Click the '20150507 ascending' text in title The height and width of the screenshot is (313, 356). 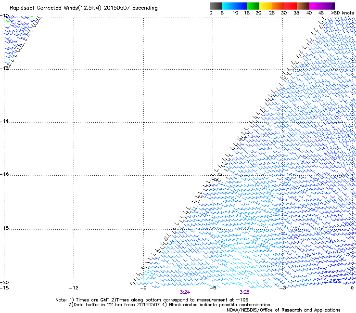pyautogui.click(x=130, y=8)
